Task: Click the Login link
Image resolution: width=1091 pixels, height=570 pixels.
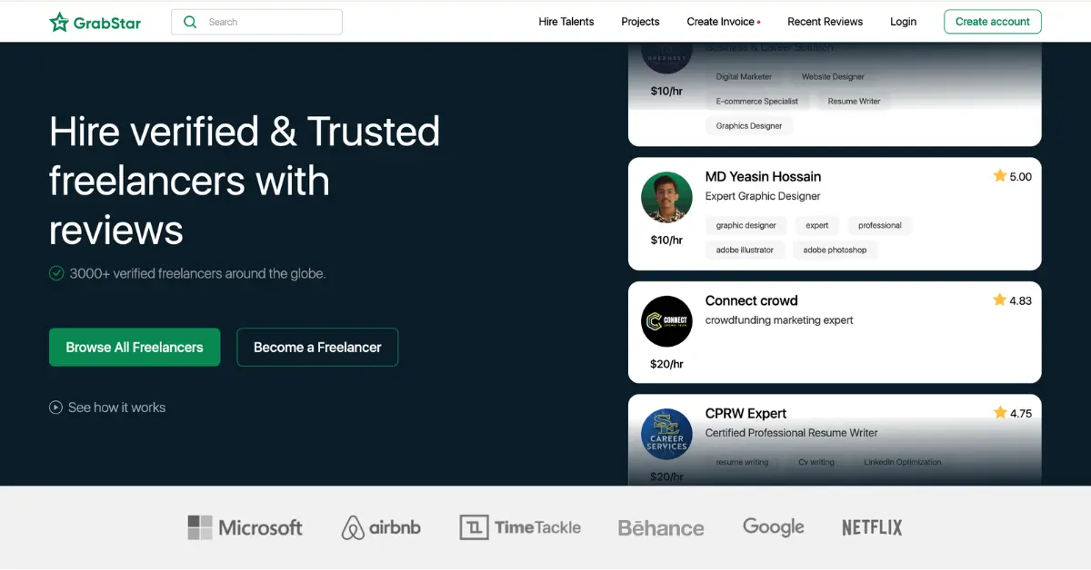Action: coord(903,21)
